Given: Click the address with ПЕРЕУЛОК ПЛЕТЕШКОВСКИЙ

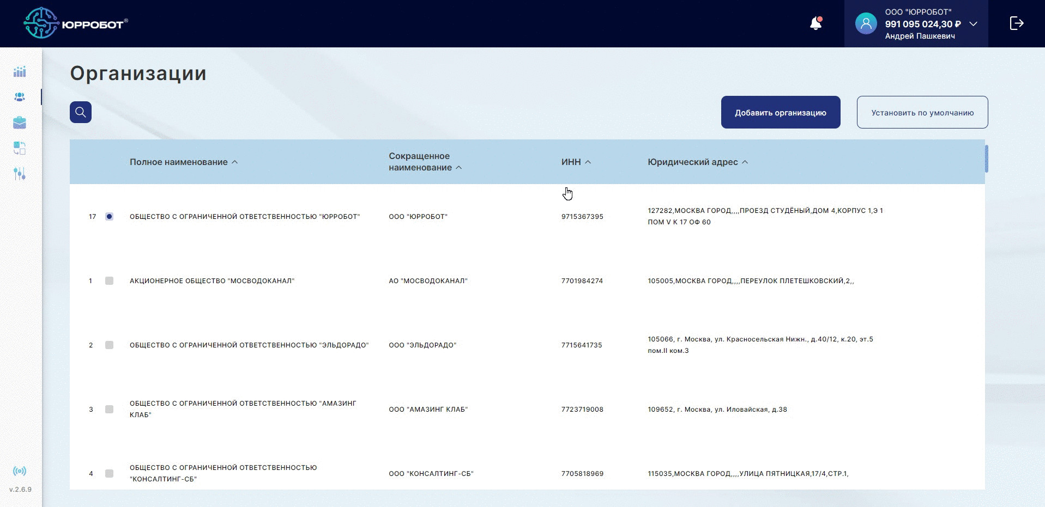Looking at the screenshot, I should pyautogui.click(x=751, y=281).
